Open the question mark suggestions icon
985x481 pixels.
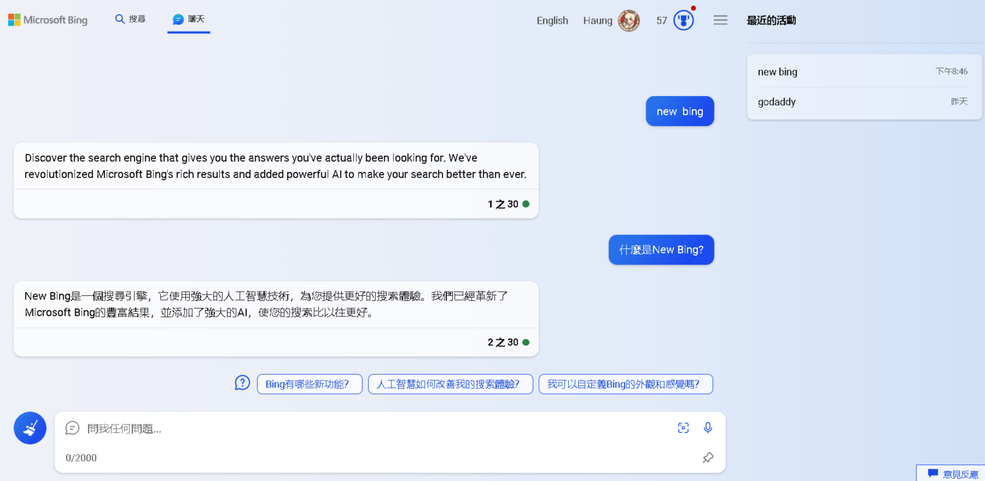tap(242, 382)
